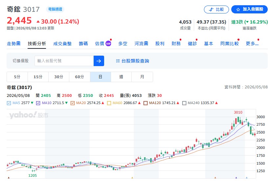Select the 週 weekly chart interval

(x=121, y=77)
